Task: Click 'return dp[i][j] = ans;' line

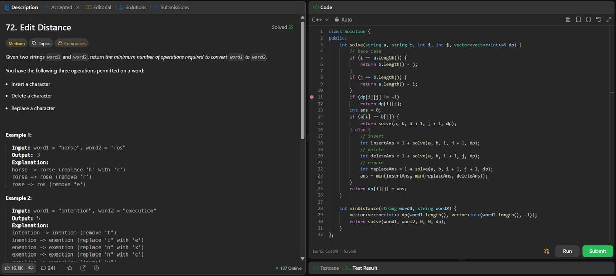Action: coord(378,189)
